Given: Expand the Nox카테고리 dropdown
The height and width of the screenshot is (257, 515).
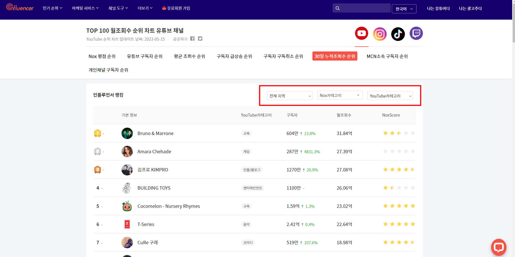Looking at the screenshot, I should tap(339, 95).
